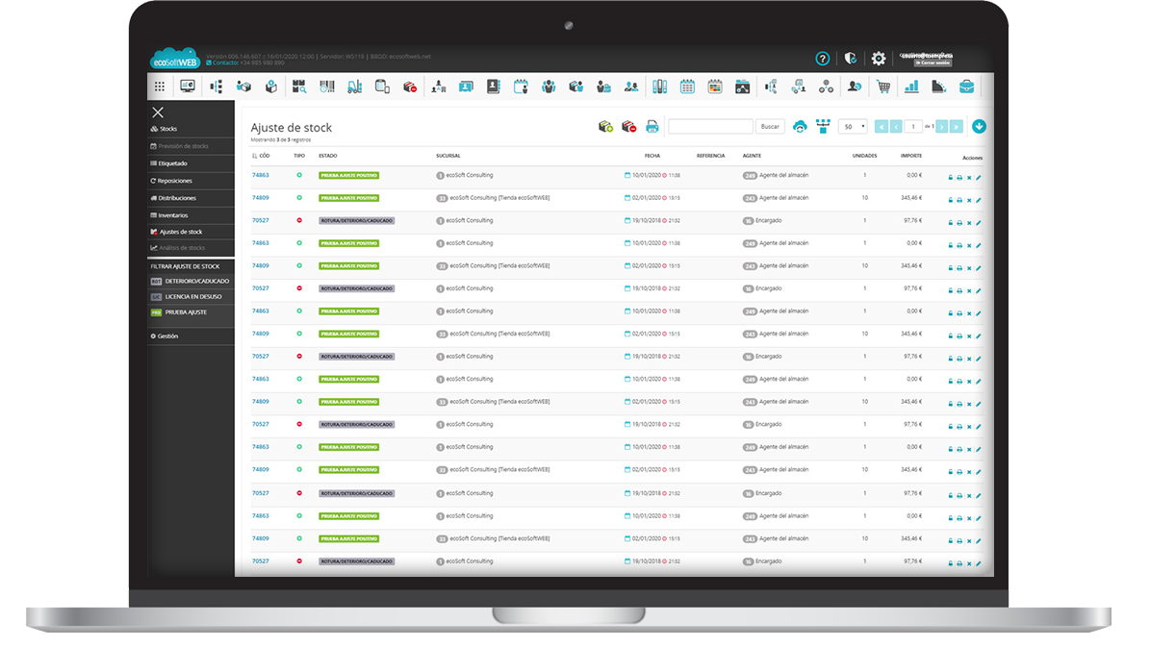Image resolution: width=1150 pixels, height=647 pixels.
Task: Open Inventarios in the sidebar
Action: (x=190, y=215)
